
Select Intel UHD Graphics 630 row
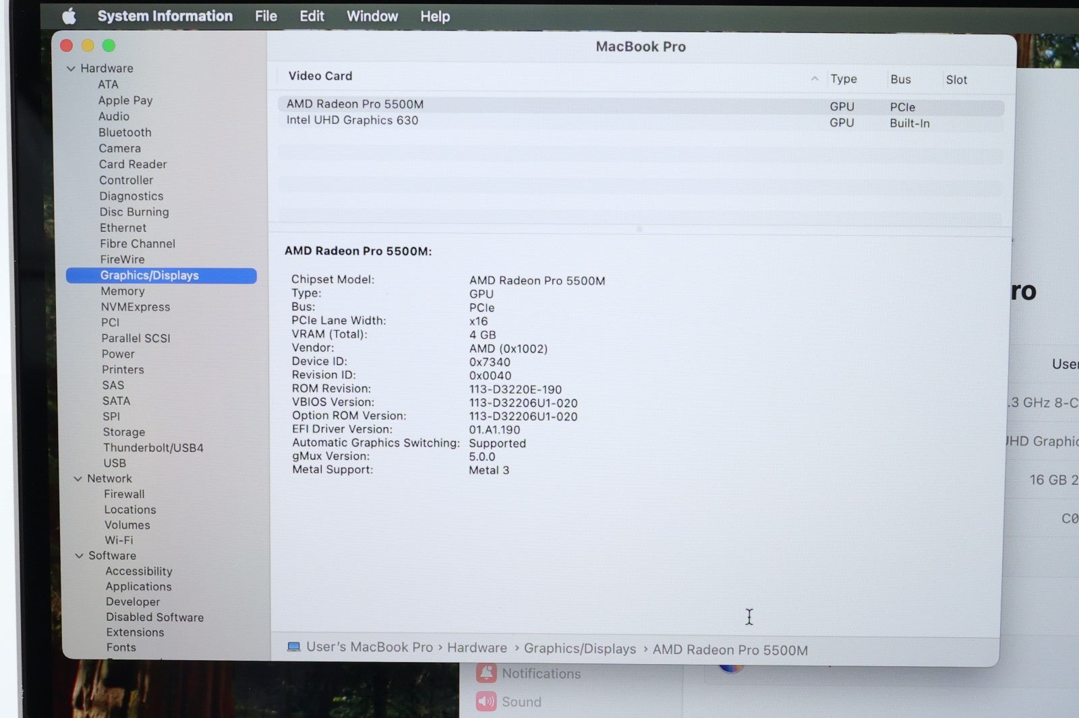pos(352,121)
